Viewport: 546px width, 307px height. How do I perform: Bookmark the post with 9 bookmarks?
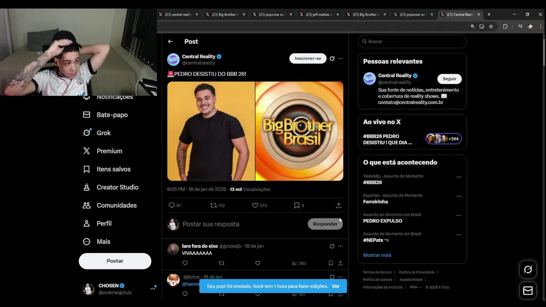coord(297,206)
